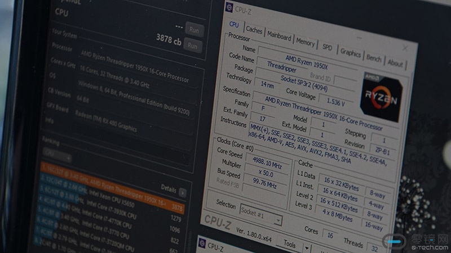
Task: Run the CPU benchmark test
Action: point(193,45)
